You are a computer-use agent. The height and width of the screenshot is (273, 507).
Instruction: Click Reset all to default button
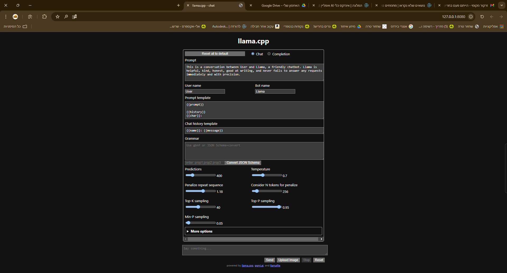[215, 54]
